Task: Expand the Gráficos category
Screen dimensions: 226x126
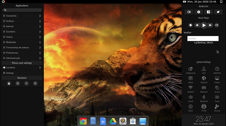Action: (x=22, y=21)
